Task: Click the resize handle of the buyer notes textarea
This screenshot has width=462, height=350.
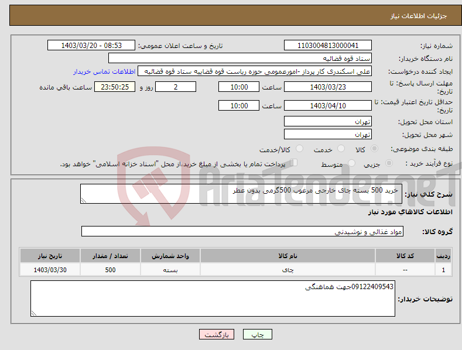Action: click(34, 313)
